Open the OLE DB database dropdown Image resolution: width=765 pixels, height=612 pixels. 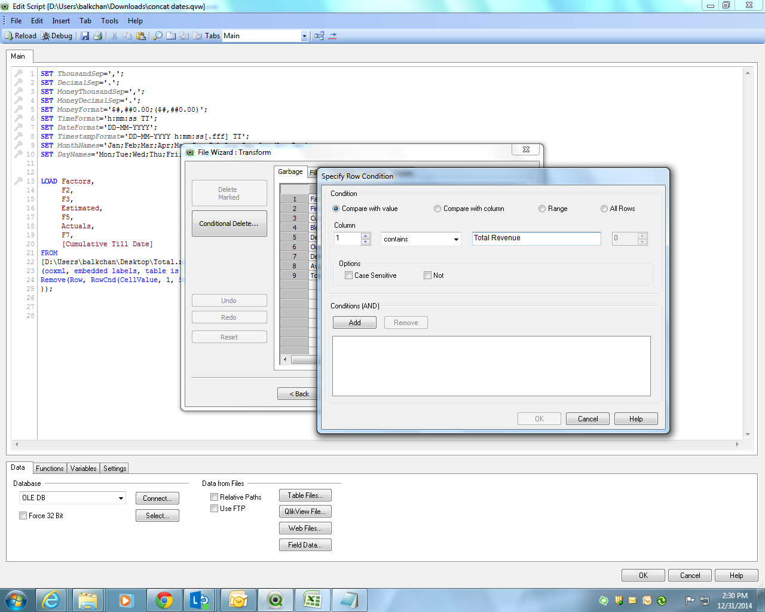coord(121,498)
